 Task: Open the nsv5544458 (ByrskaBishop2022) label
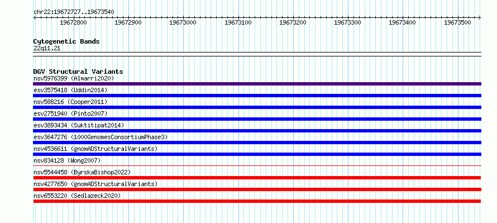[82, 172]
